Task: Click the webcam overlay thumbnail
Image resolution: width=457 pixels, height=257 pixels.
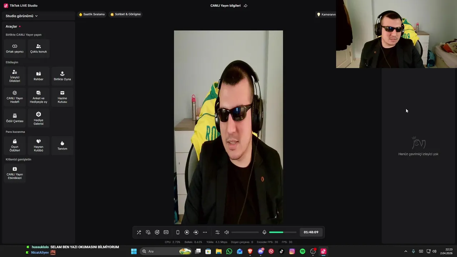Action: pyautogui.click(x=396, y=34)
